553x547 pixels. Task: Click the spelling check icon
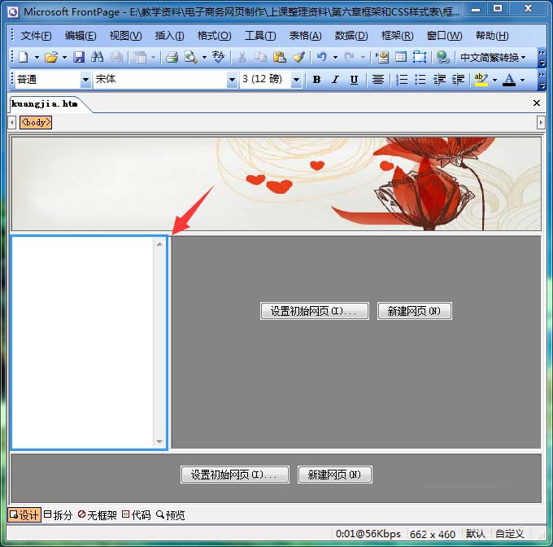click(218, 57)
